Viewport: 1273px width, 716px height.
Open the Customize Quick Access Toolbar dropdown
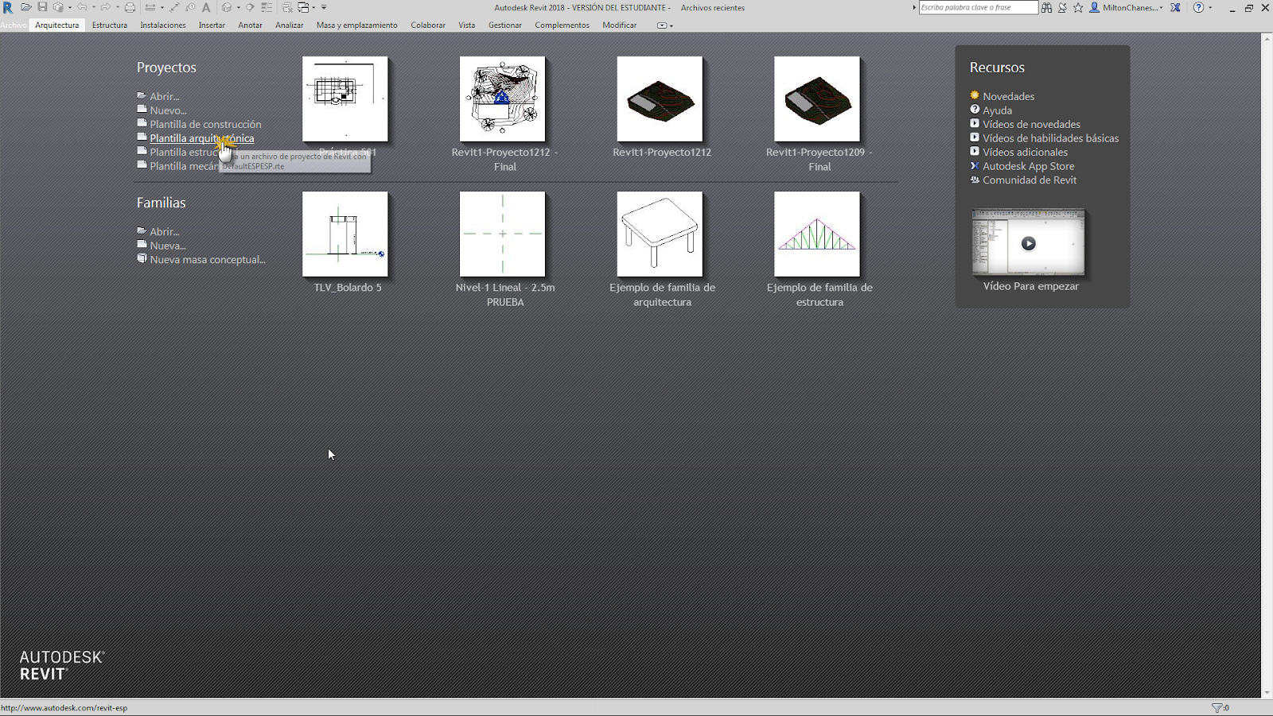coord(324,7)
